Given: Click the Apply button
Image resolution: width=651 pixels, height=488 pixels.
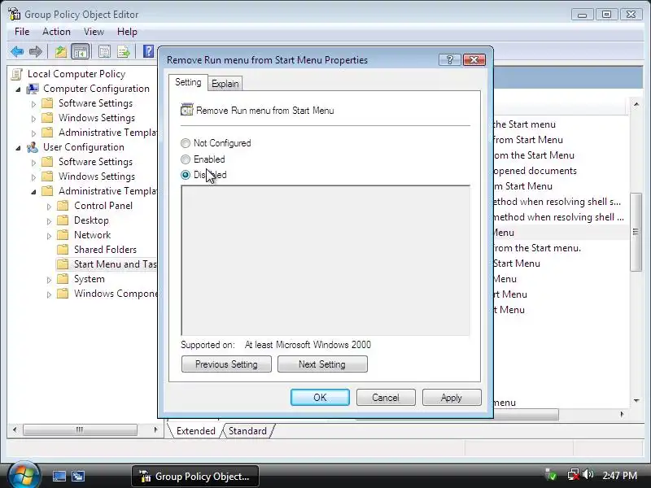Looking at the screenshot, I should pyautogui.click(x=452, y=397).
